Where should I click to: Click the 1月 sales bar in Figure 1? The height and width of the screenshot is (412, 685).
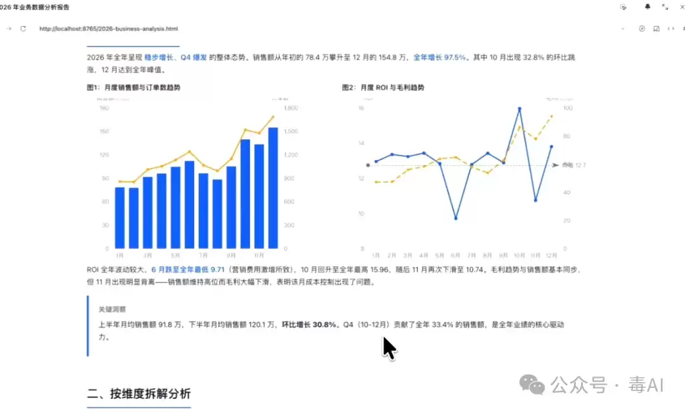point(120,218)
